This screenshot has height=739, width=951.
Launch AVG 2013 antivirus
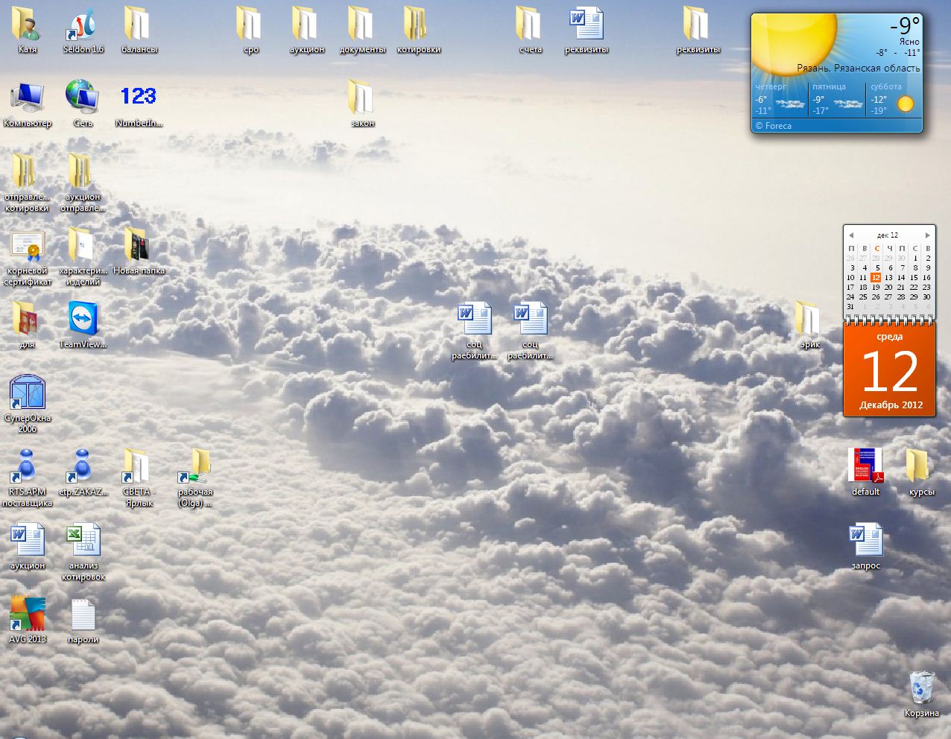28,615
